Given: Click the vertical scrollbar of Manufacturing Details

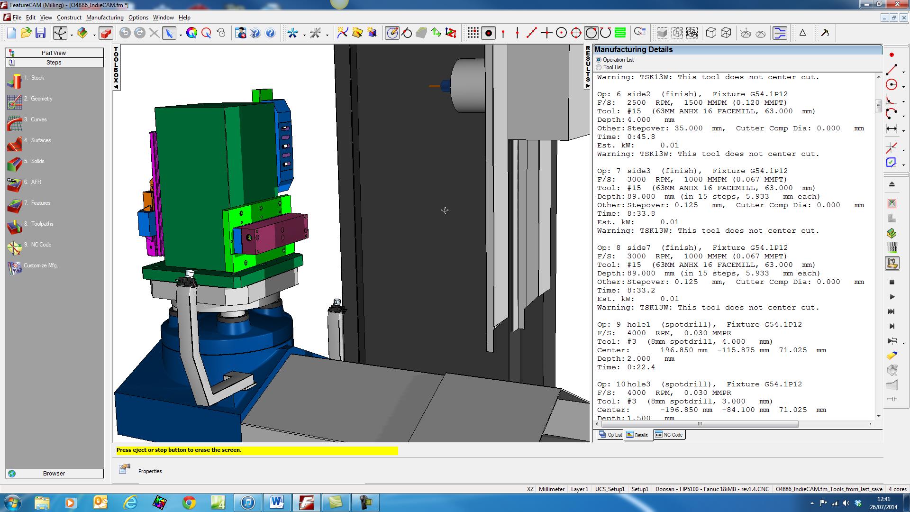Looking at the screenshot, I should point(878,105).
